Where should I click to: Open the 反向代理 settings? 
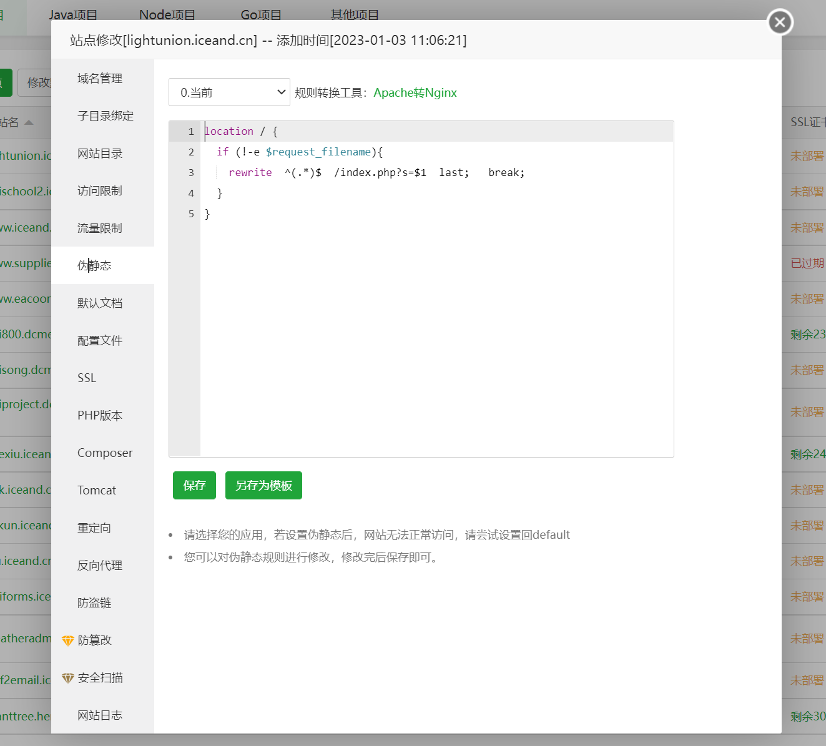click(100, 565)
